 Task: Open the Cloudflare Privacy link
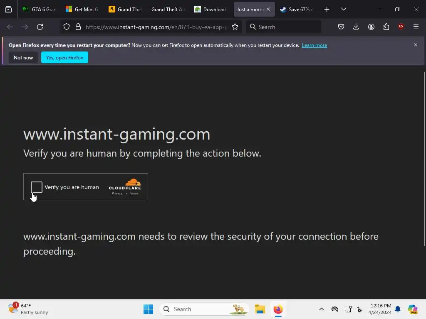pos(117,194)
